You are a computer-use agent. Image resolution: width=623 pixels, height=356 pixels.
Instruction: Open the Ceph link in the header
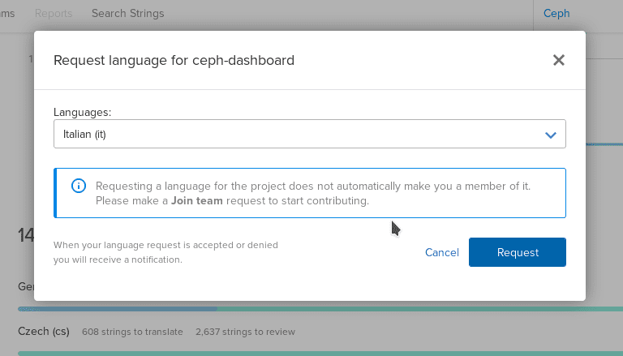556,13
